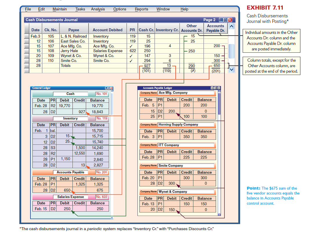Open the Reports menu
Screen dimensions: 314x242
point(142,9)
